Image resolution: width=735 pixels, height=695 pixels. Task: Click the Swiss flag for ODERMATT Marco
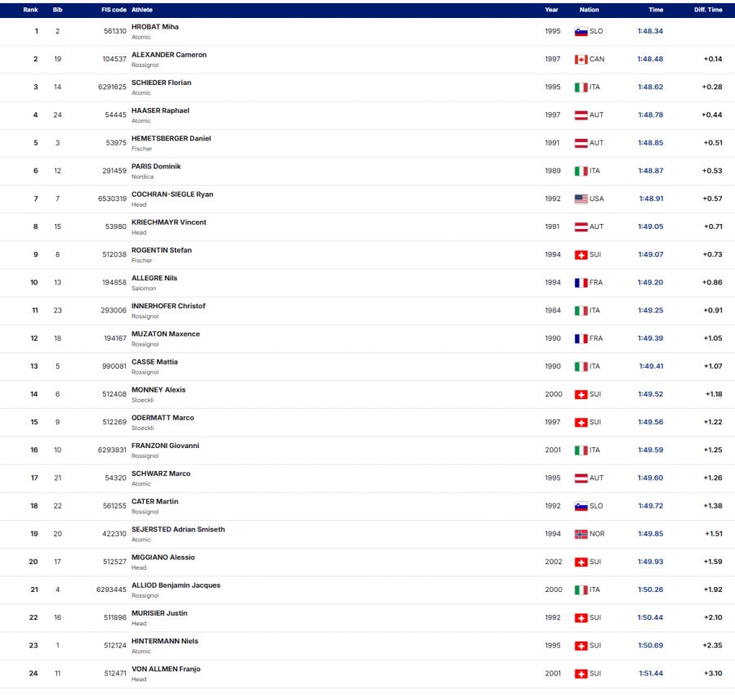pos(581,422)
